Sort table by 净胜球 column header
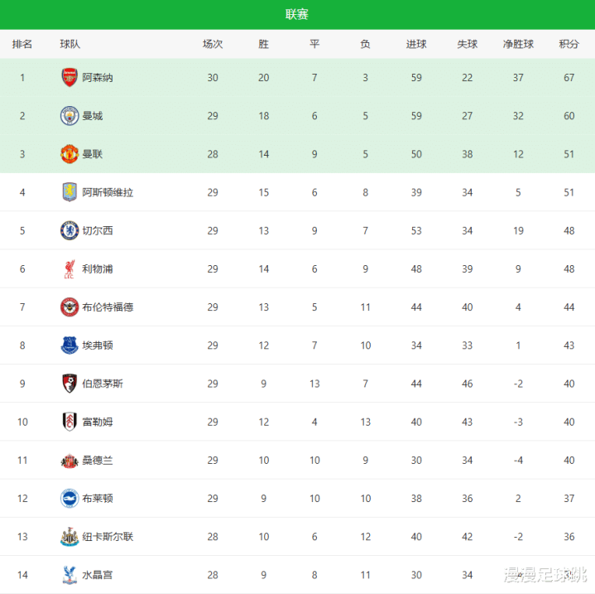The width and height of the screenshot is (595, 594). click(518, 44)
